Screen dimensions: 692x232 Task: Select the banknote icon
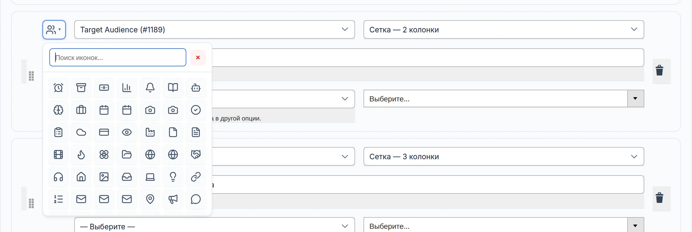coord(104,88)
